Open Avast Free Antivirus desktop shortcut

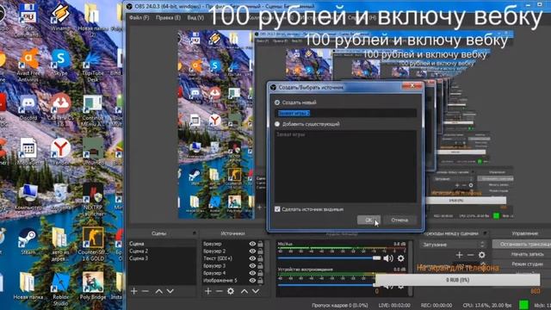pos(29,65)
